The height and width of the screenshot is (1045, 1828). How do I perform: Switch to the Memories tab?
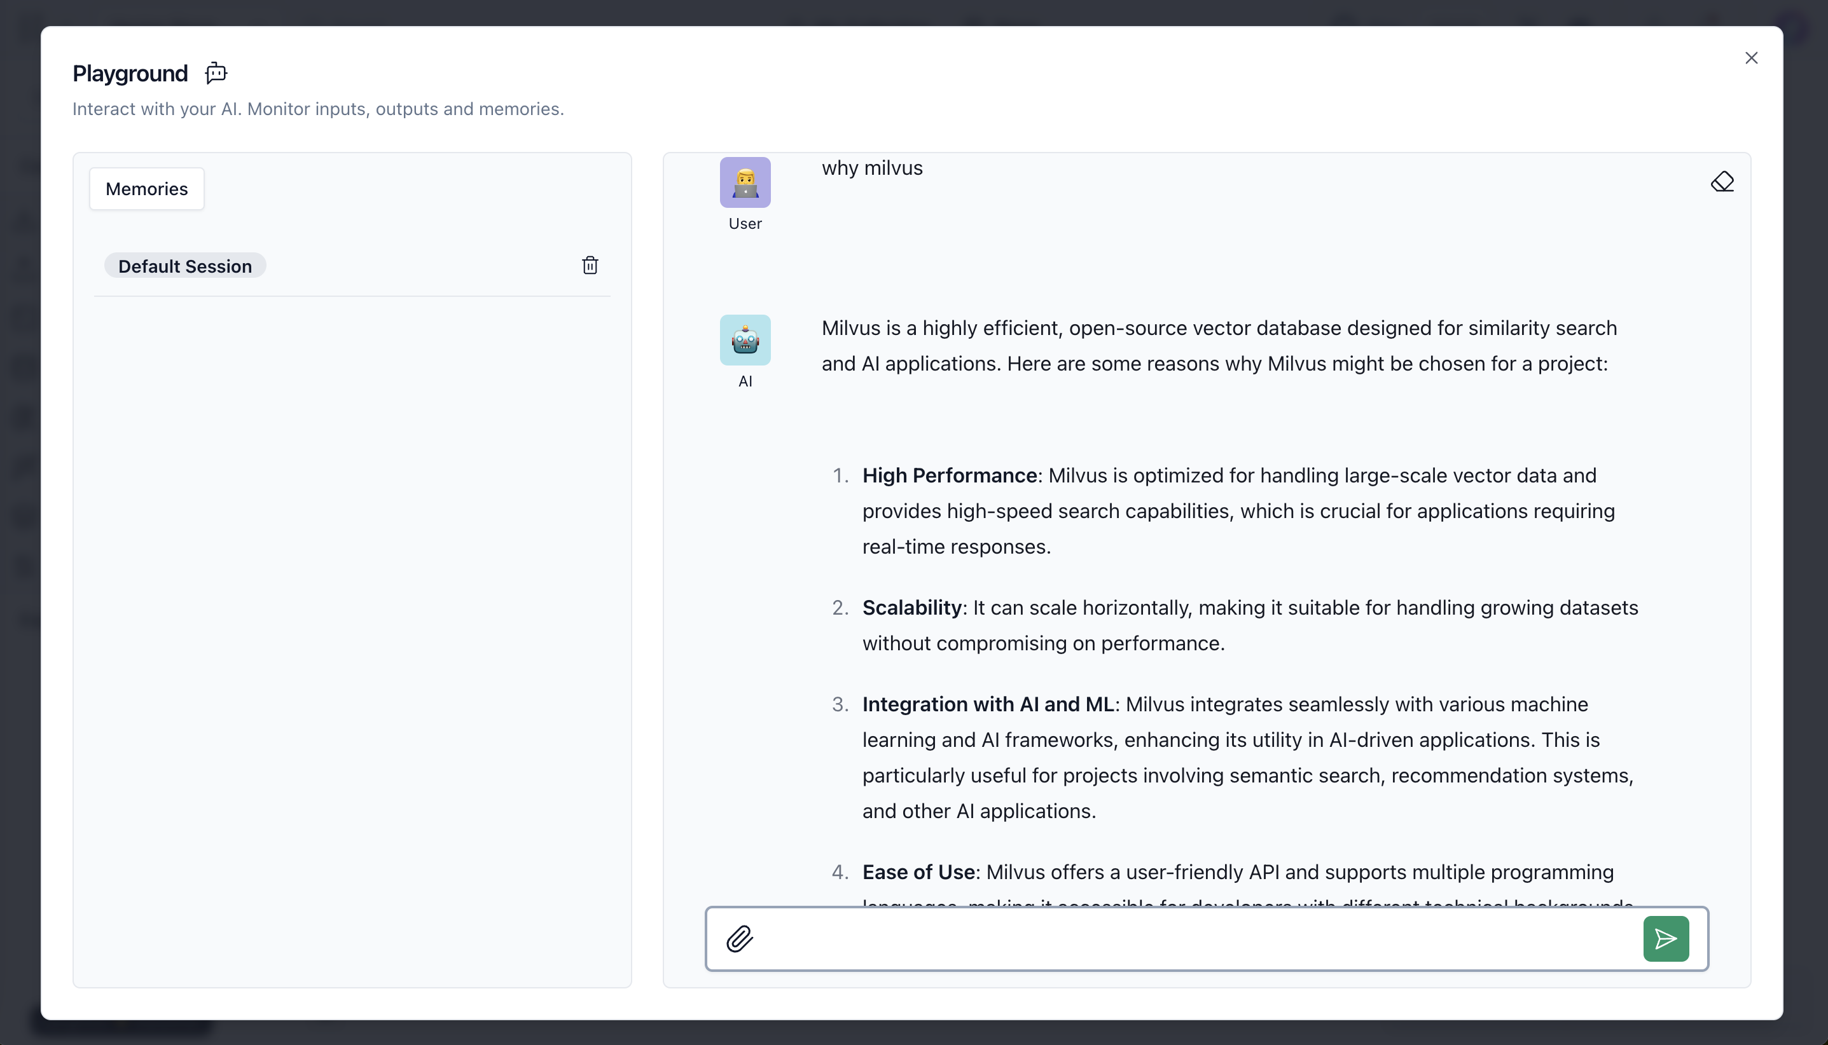click(146, 189)
